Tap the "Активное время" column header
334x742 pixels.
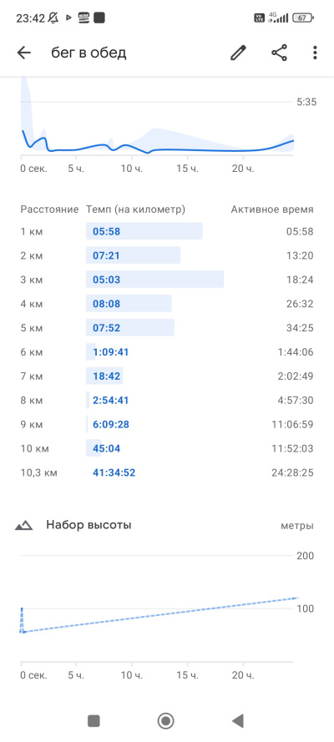(272, 209)
